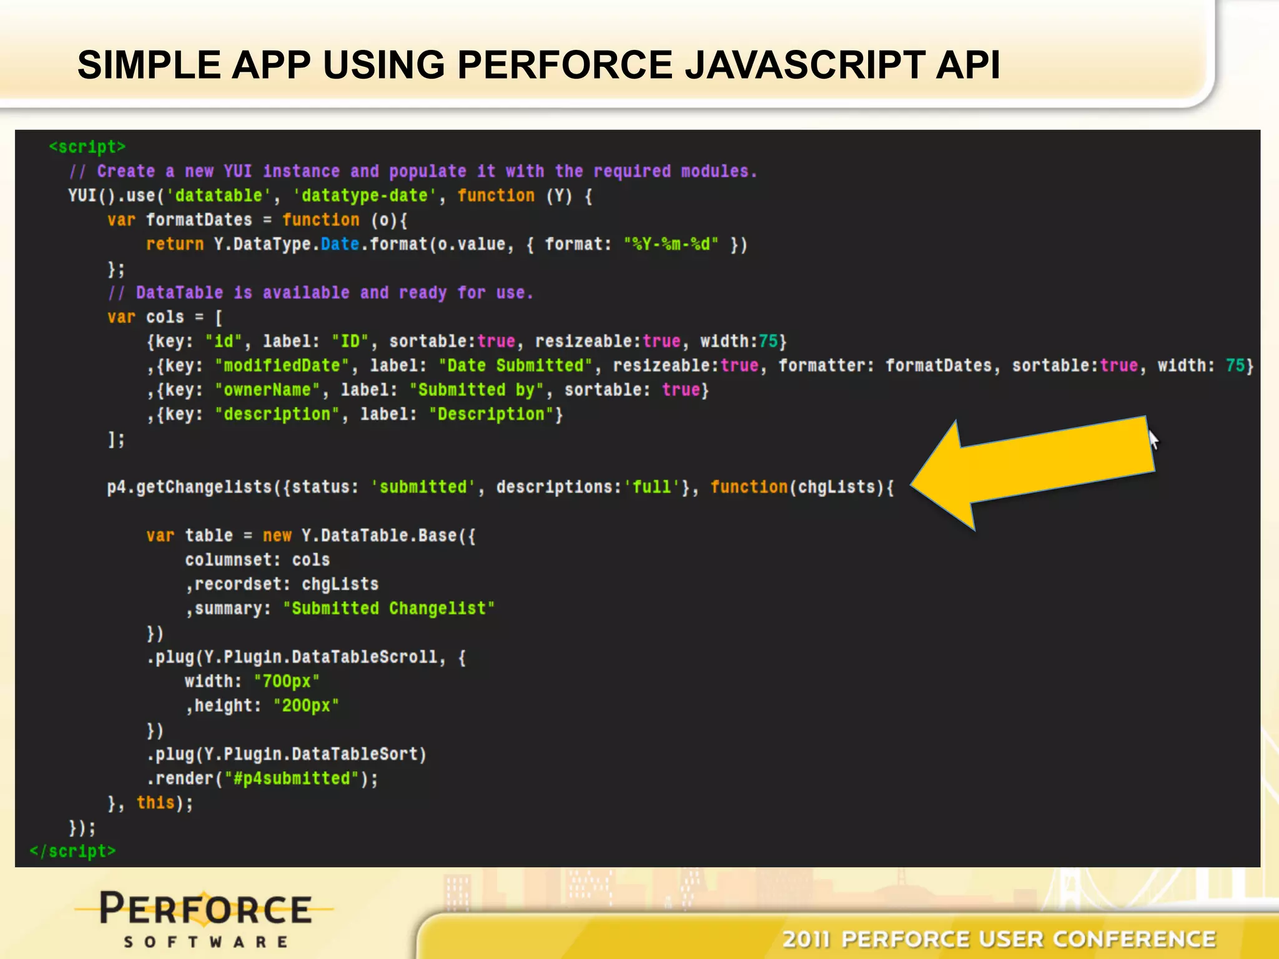The width and height of the screenshot is (1279, 959).
Task: Click the '.plug(Y.Plugin.DataTableSort)' line
Action: click(287, 755)
